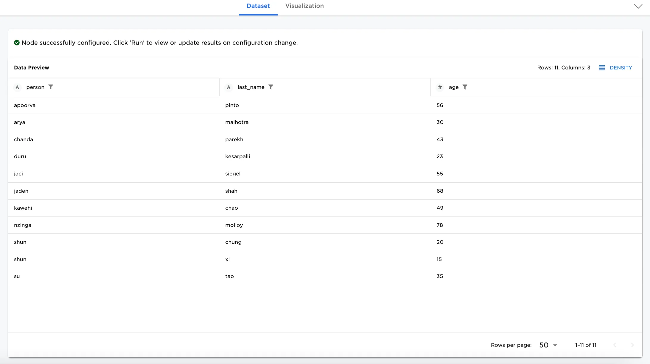This screenshot has width=650, height=364.
Task: Select the cell containing 'apoorva'
Action: pos(25,105)
